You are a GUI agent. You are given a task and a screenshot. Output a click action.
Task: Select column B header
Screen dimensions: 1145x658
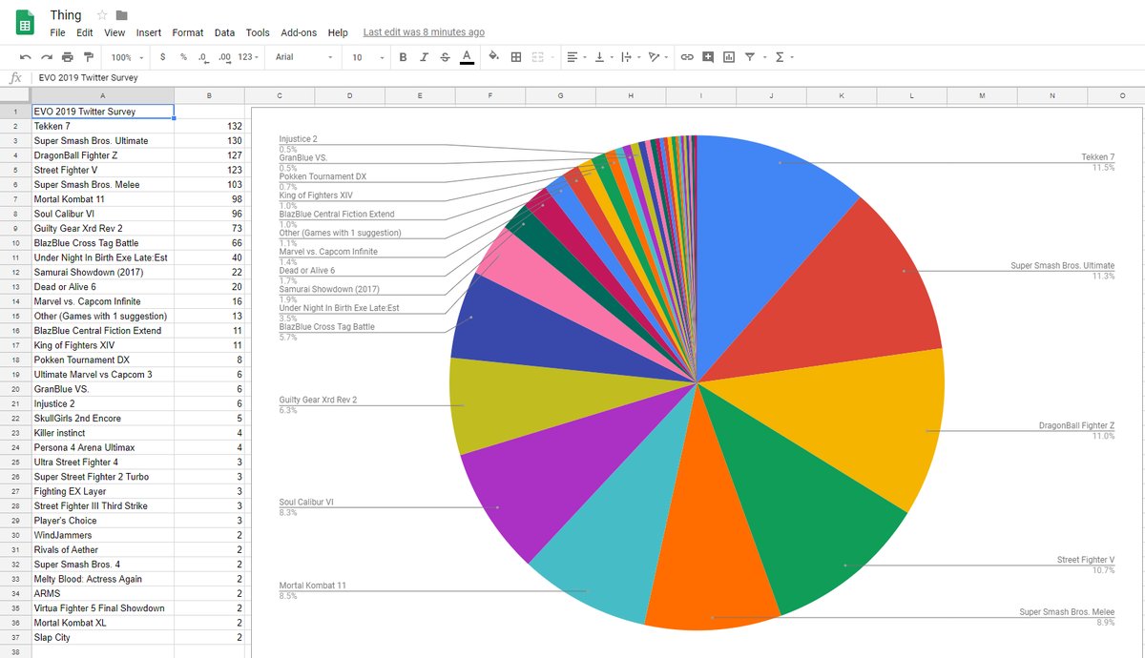pyautogui.click(x=209, y=95)
